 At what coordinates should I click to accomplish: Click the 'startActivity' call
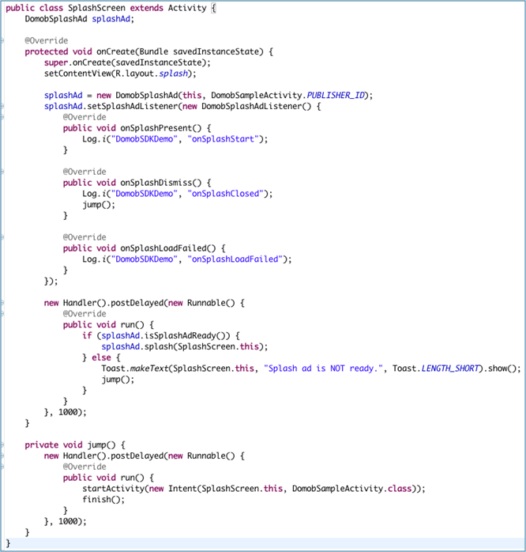(x=113, y=489)
